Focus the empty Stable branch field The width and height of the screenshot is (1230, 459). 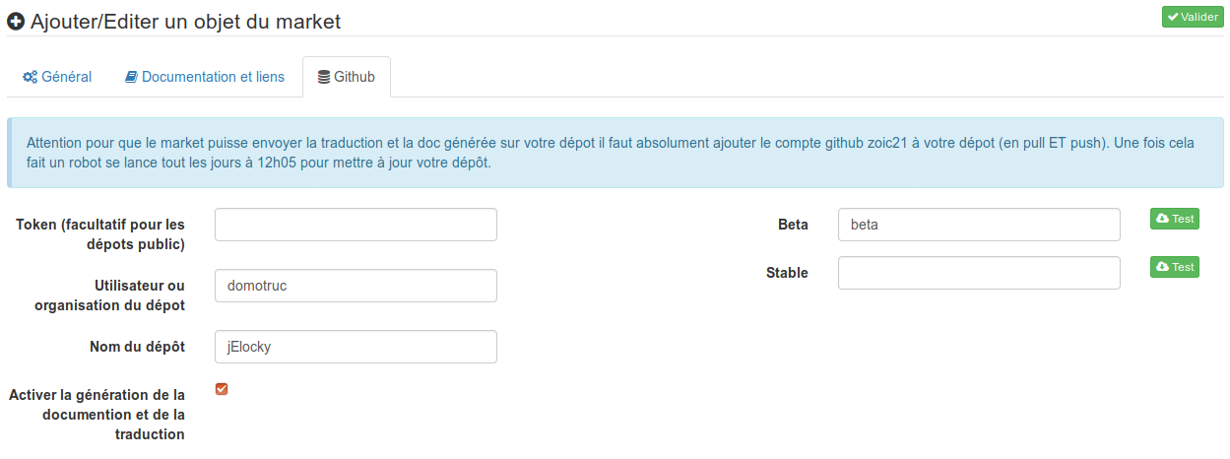pyautogui.click(x=979, y=273)
